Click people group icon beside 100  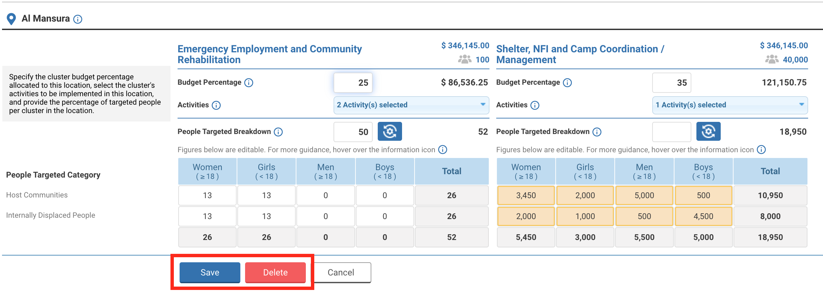464,59
